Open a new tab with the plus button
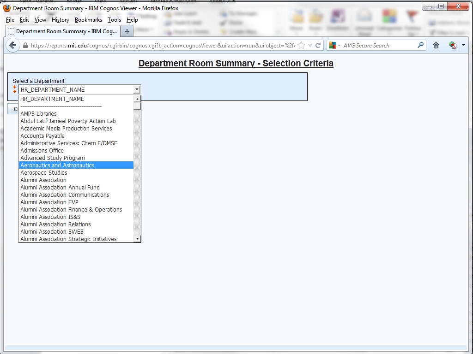The image size is (473, 354). click(x=127, y=31)
